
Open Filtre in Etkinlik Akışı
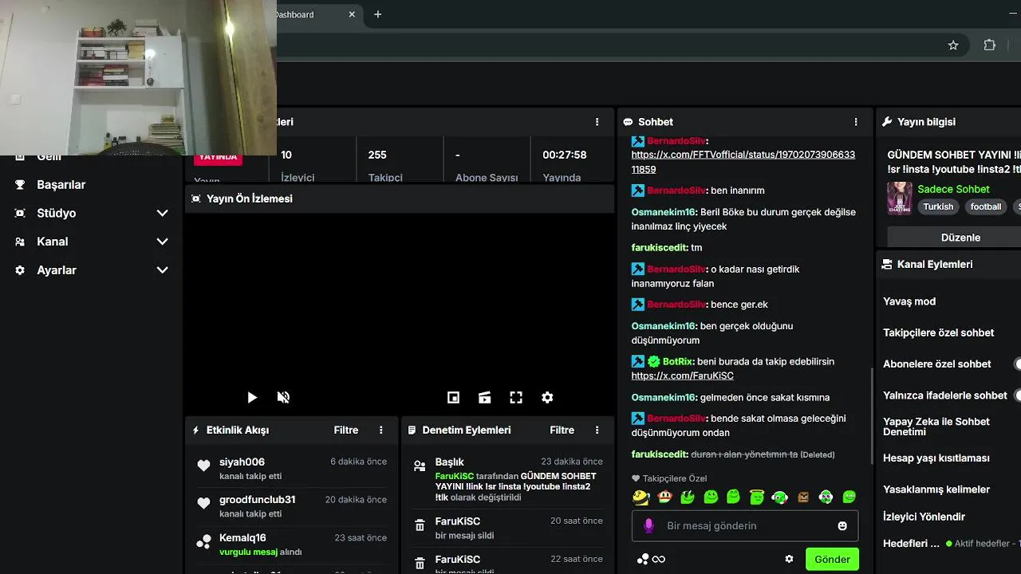(x=346, y=430)
